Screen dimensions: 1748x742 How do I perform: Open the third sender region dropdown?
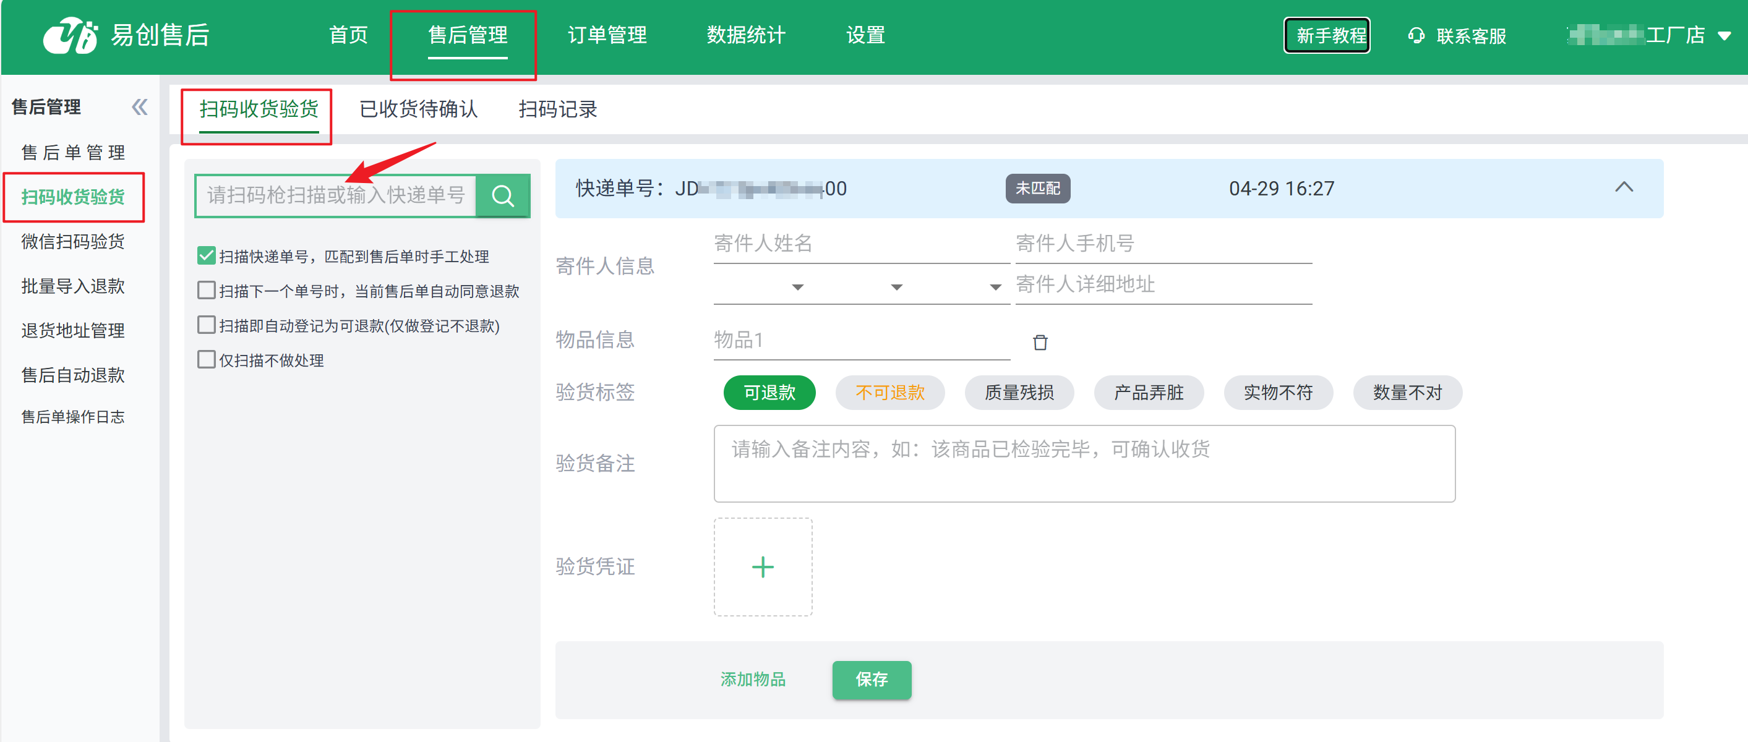click(x=995, y=288)
